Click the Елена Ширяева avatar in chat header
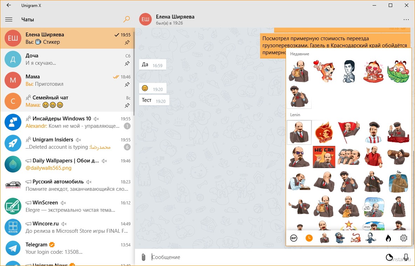 coord(145,19)
